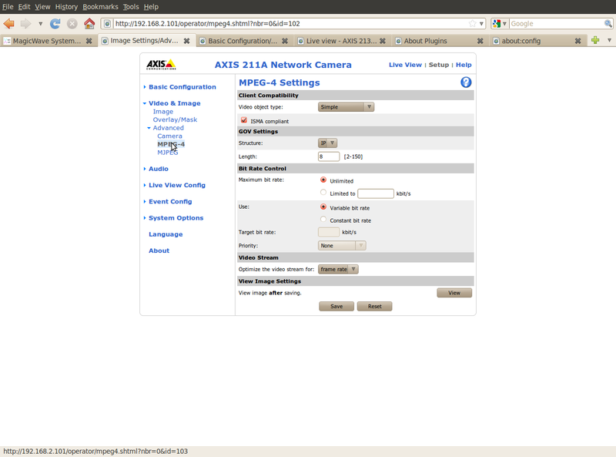Open the History menu
The height and width of the screenshot is (457, 616).
point(66,7)
